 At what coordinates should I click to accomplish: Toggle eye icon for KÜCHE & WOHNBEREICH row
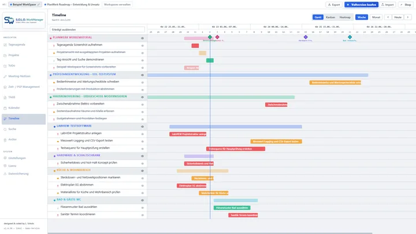(142, 171)
